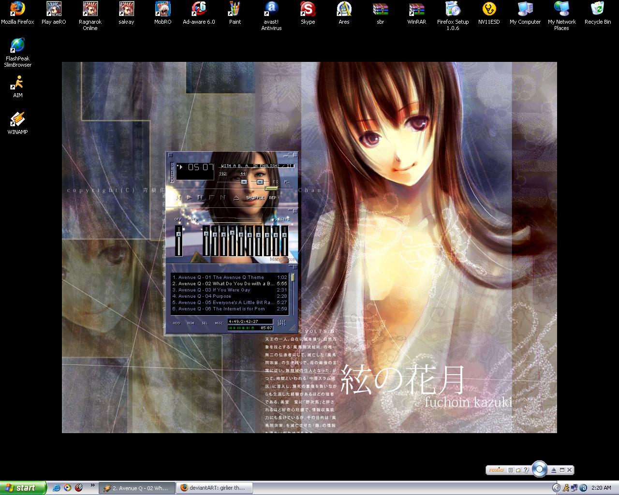Select track 01 The Avenue Q Theme
This screenshot has width=619, height=495.
pyautogui.click(x=230, y=277)
